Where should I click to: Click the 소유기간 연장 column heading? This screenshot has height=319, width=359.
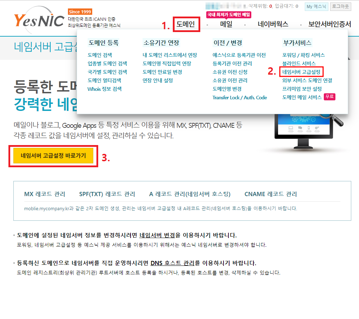161,43
